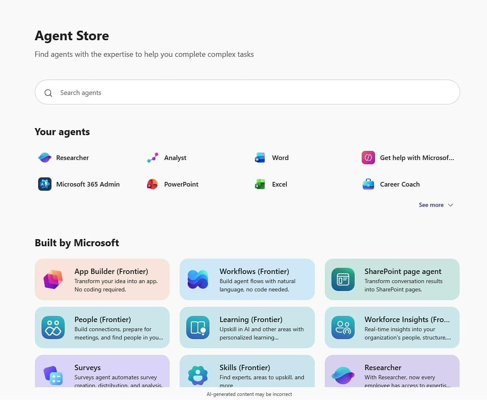The width and height of the screenshot is (487, 400).
Task: Open the Career Coach agent
Action: (390, 184)
